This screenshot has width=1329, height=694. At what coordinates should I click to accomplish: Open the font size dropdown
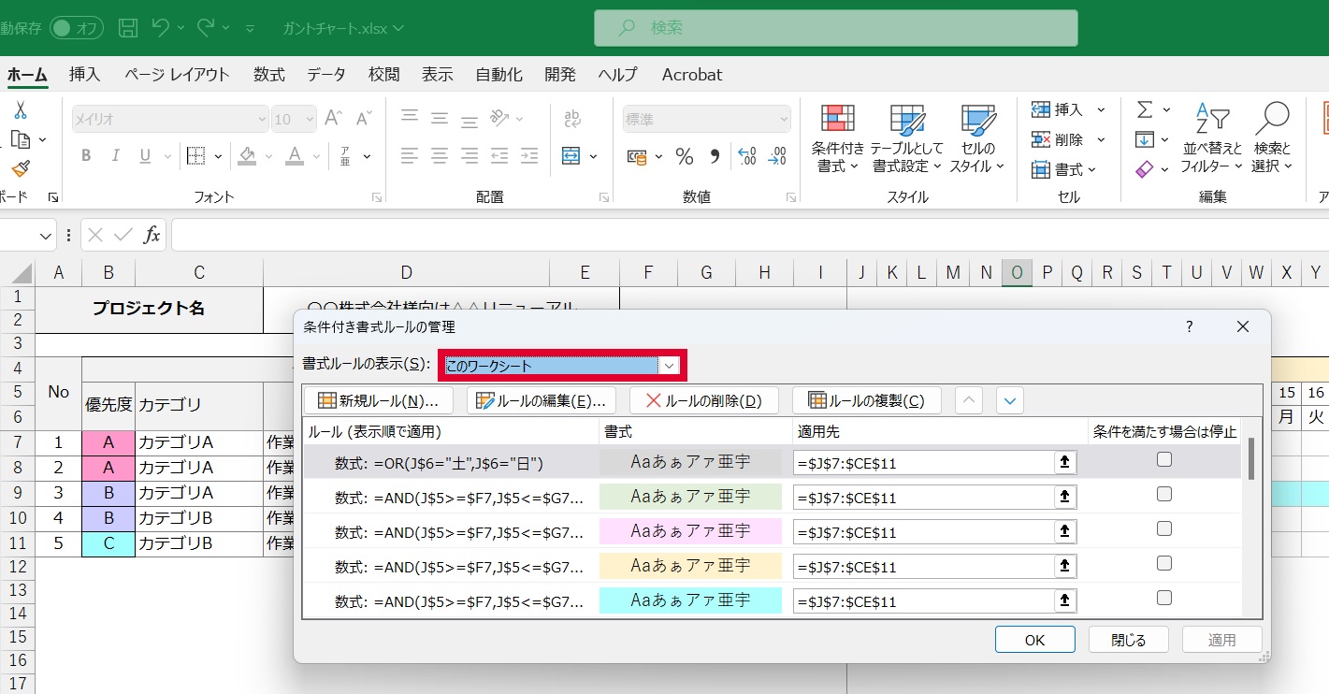point(310,119)
